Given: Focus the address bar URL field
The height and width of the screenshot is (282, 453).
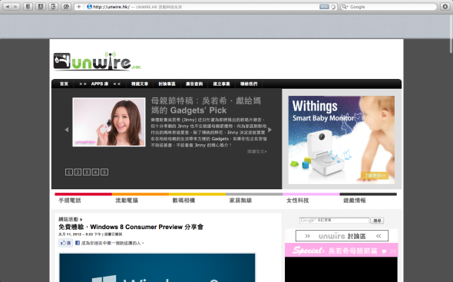Looking at the screenshot, I should [x=205, y=7].
